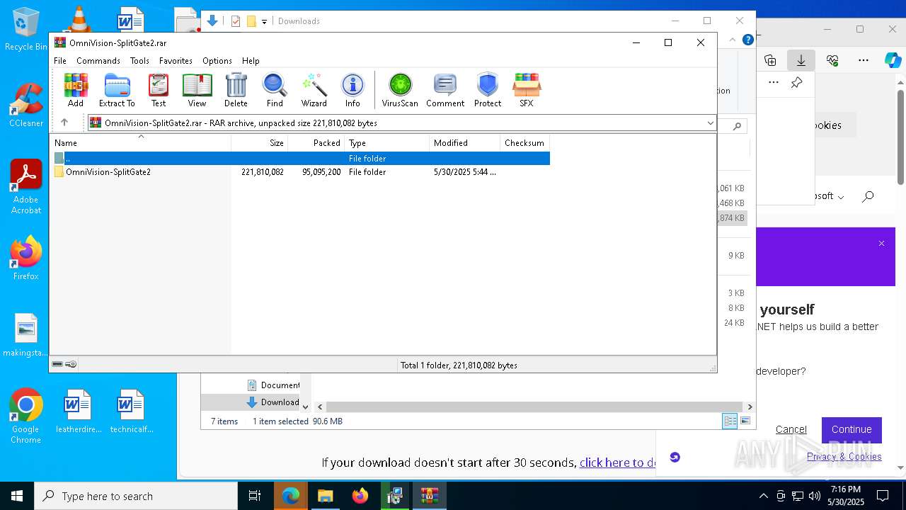Screen dimensions: 906x510
Task: Click the Add toolbar icon in WinRAR
Action: [76, 90]
